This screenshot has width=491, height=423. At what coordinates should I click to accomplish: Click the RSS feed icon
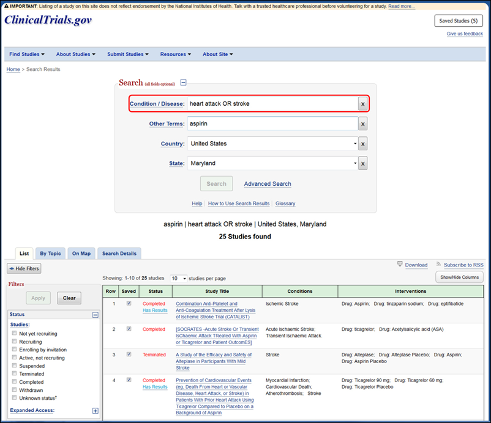(x=438, y=264)
